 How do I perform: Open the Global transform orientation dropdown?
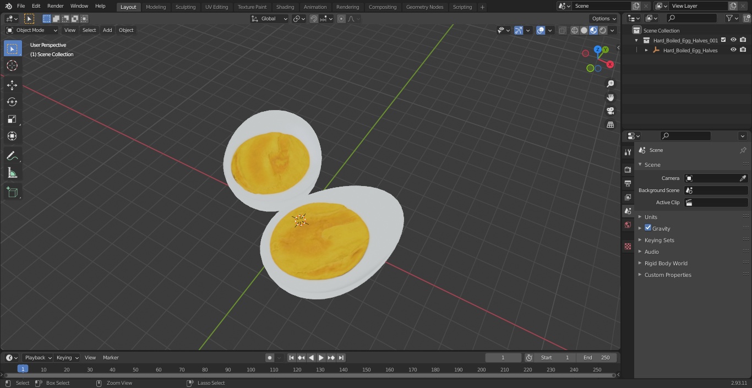coord(270,19)
